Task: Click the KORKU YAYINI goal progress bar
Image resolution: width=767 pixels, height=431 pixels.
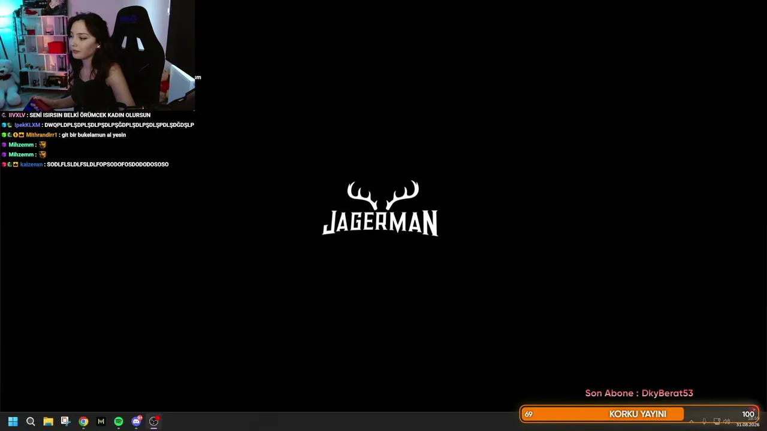Action: (639, 414)
